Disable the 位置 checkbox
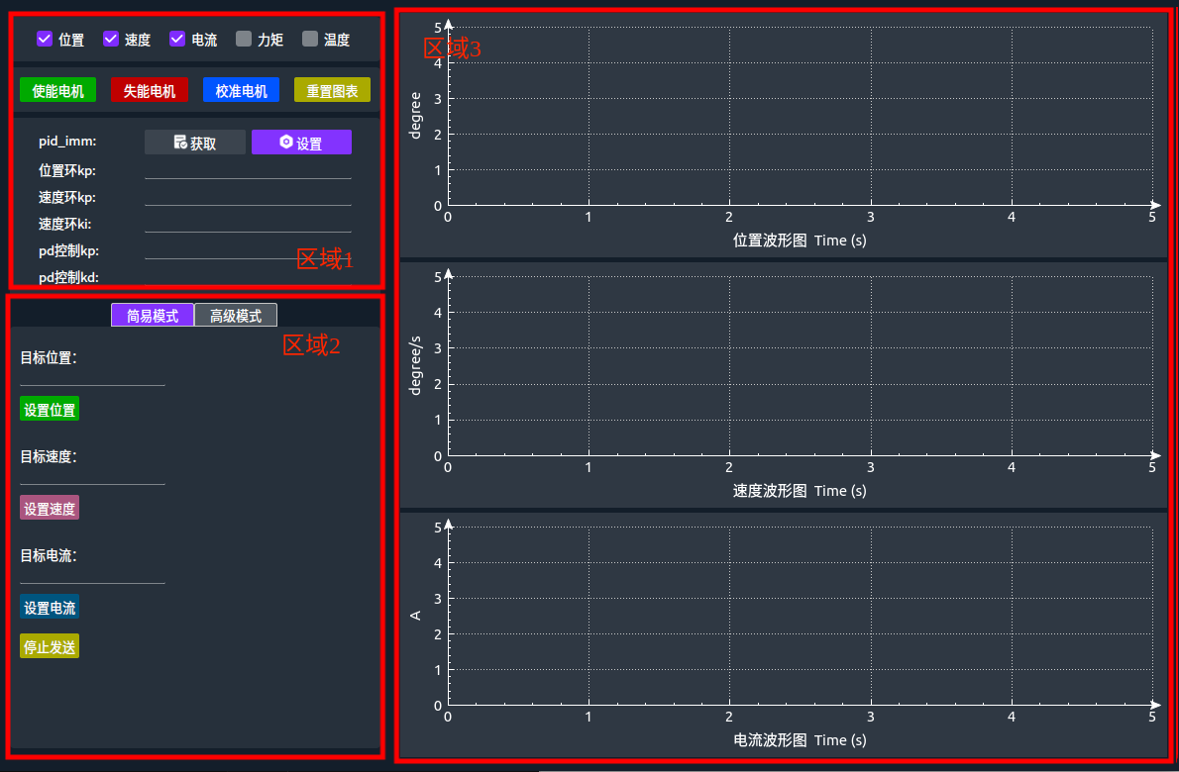This screenshot has height=772, width=1179. [x=43, y=39]
